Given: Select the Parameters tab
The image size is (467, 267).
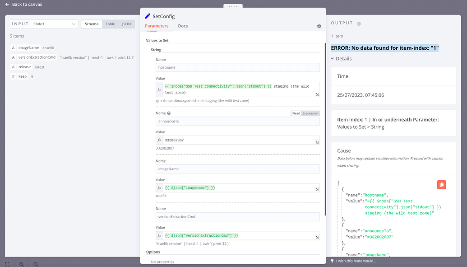Looking at the screenshot, I should pos(157,26).
